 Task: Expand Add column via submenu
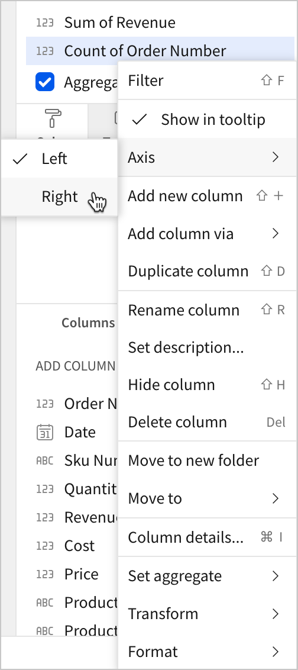click(207, 234)
